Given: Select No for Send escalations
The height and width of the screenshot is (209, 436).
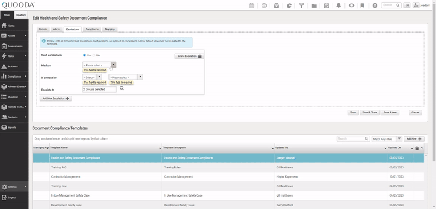Looking at the screenshot, I should 94,55.
